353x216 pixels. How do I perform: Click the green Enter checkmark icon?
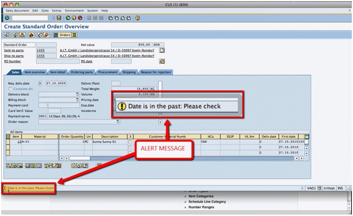click(x=7, y=18)
